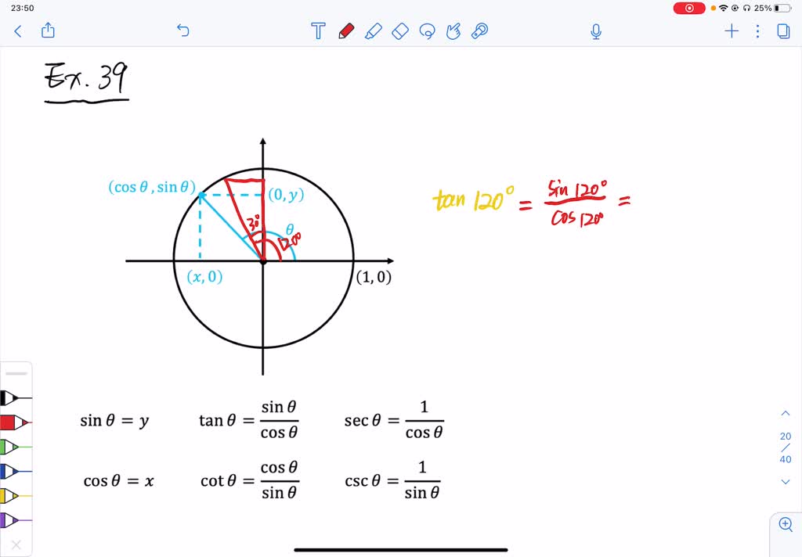Viewport: 802px width, 557px height.
Task: Tap the handwritten tan 120° text
Action: 473,199
